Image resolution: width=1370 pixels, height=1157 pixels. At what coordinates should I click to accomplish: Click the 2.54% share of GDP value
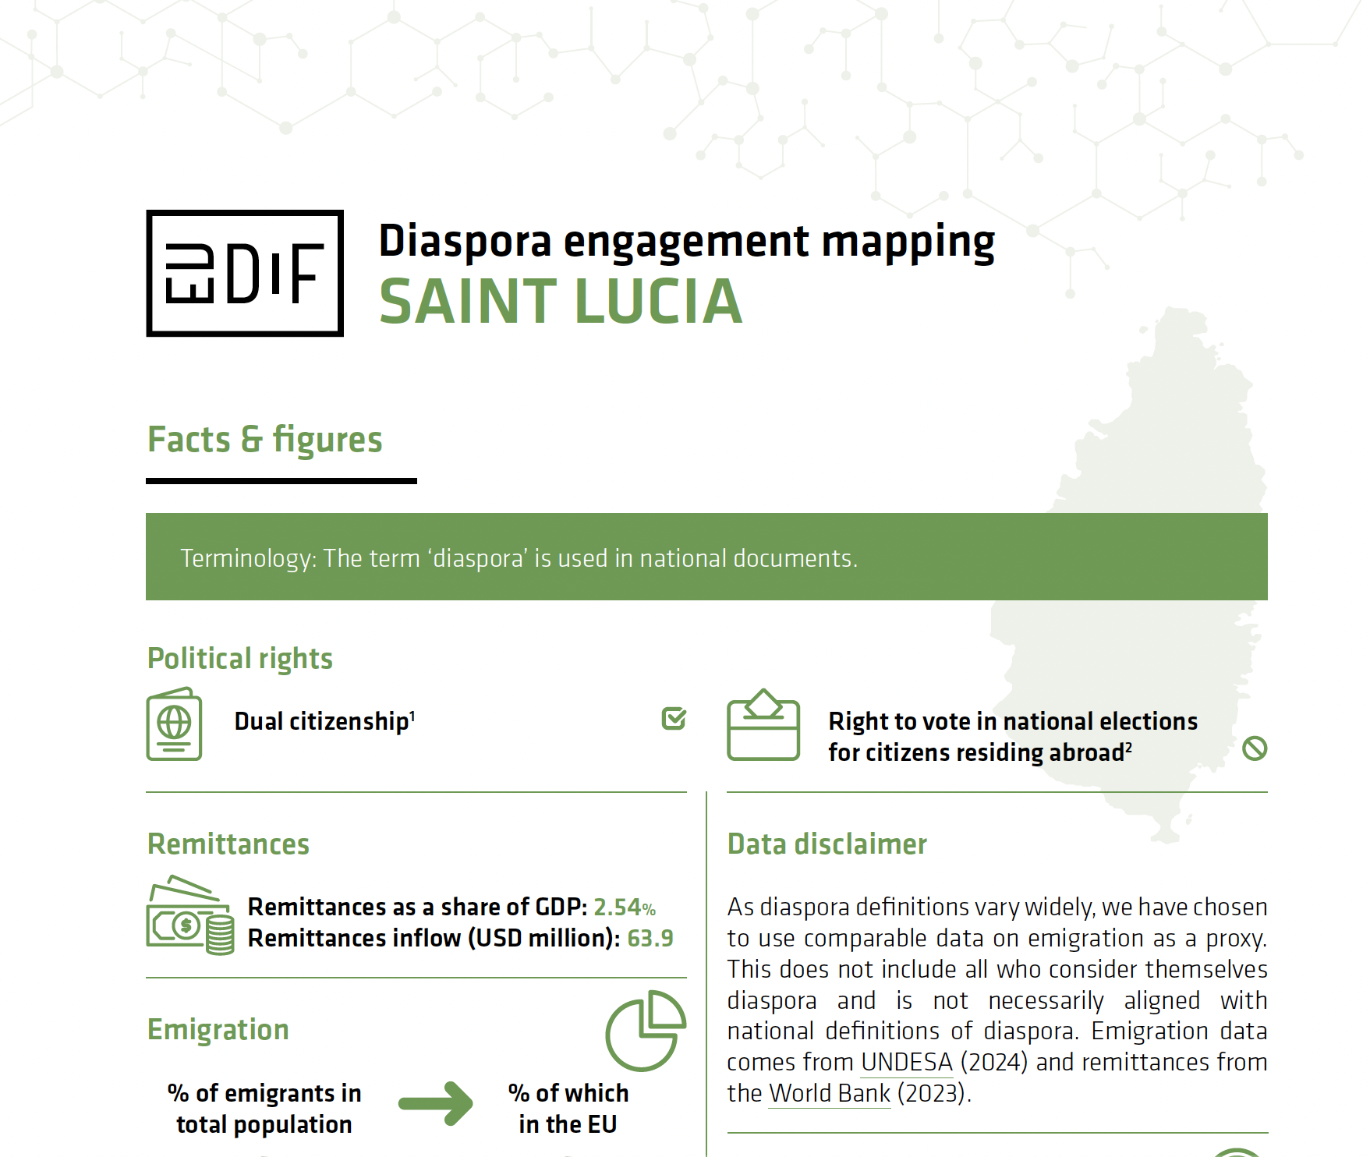click(x=624, y=908)
